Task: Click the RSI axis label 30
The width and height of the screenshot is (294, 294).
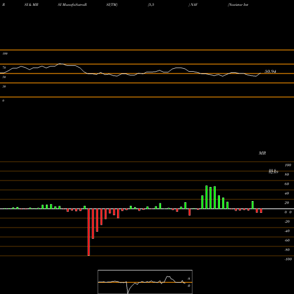Action: (4, 86)
